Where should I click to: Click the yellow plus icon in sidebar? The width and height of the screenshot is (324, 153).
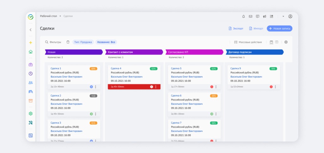coord(31,43)
